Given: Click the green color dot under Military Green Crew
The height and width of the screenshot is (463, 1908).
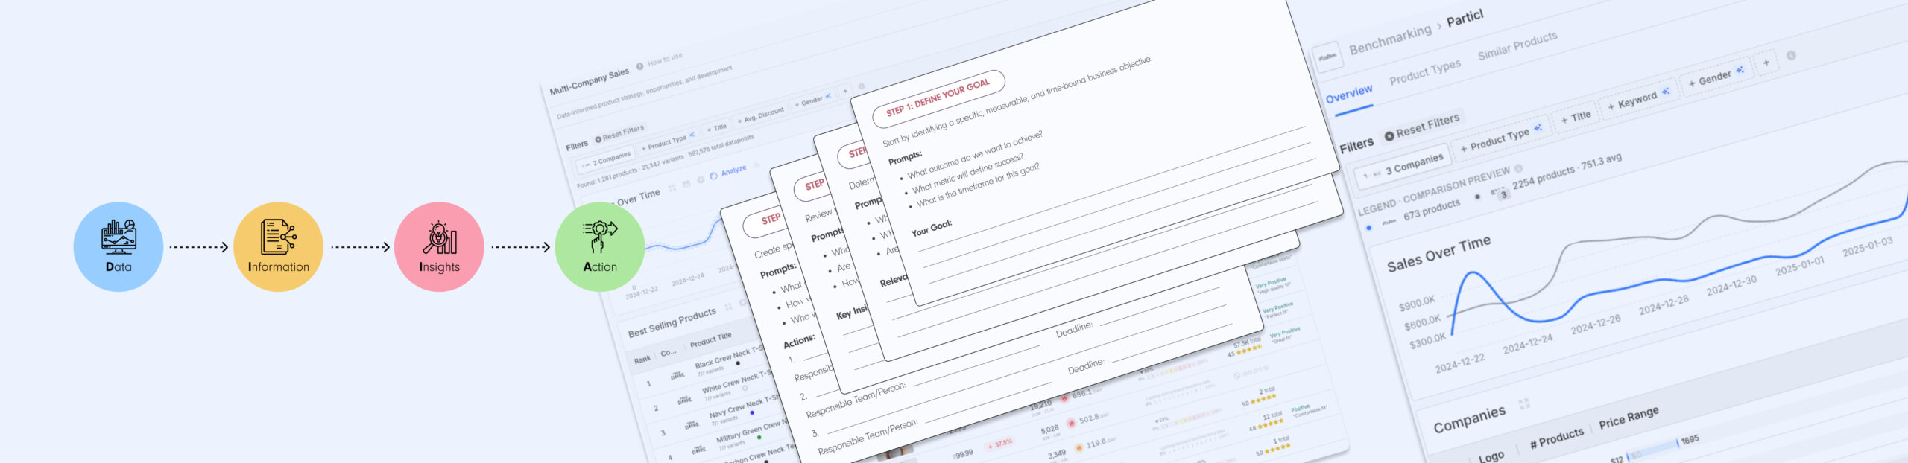Looking at the screenshot, I should pyautogui.click(x=759, y=437).
